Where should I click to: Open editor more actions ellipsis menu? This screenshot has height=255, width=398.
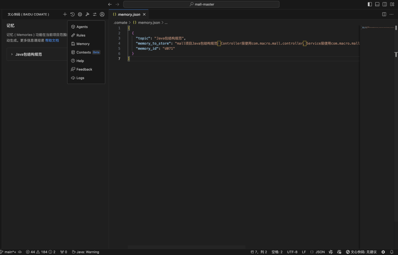pos(391,14)
